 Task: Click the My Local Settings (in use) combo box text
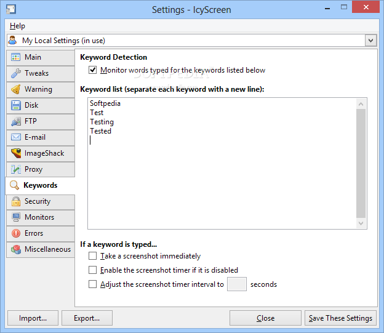coord(63,41)
